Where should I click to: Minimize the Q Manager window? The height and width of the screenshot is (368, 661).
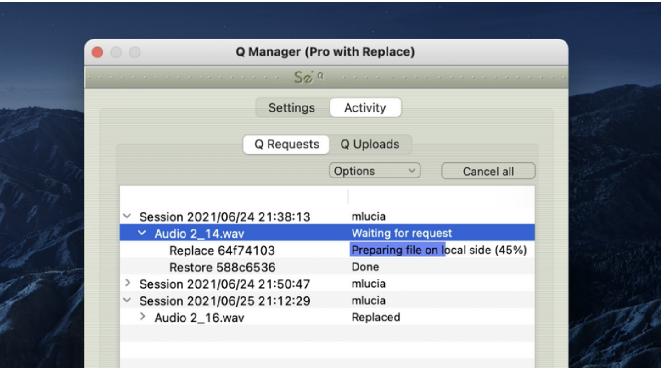[x=116, y=52]
